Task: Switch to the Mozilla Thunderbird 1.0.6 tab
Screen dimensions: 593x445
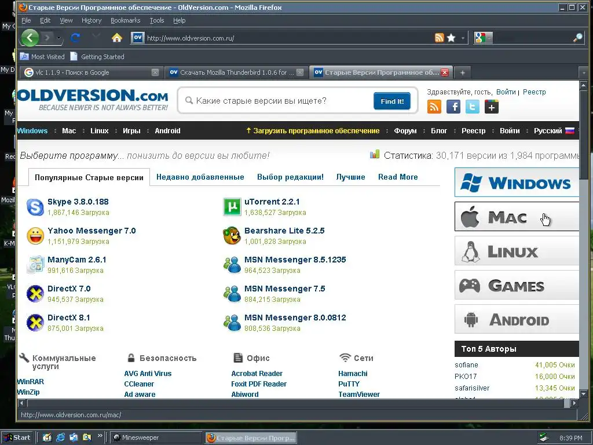Action: click(x=236, y=72)
